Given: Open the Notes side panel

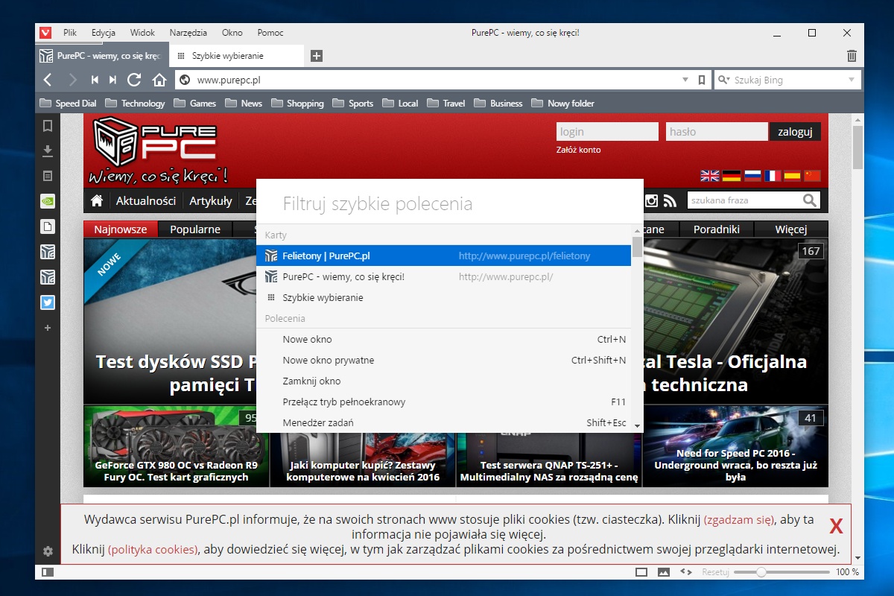Looking at the screenshot, I should tap(48, 177).
